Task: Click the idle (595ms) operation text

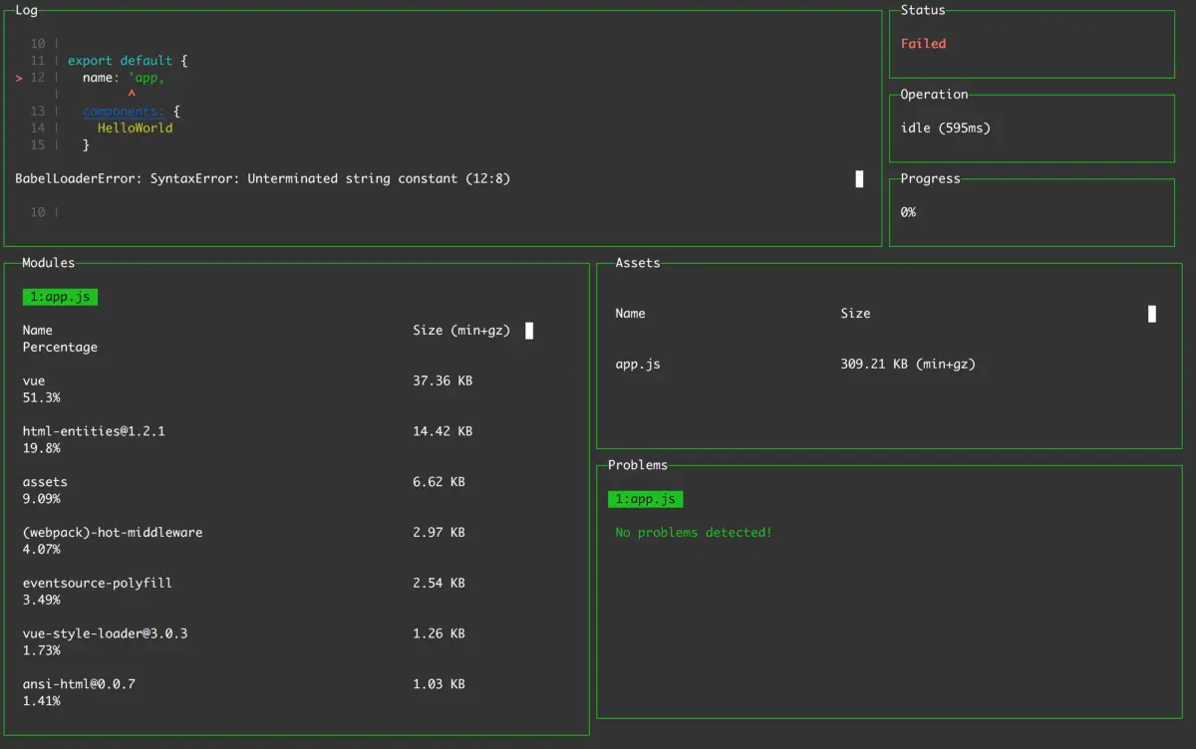Action: (x=946, y=127)
